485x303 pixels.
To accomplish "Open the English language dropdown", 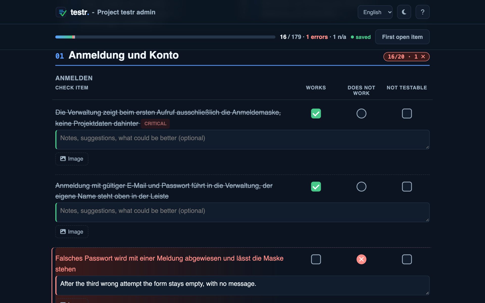I will coord(375,12).
